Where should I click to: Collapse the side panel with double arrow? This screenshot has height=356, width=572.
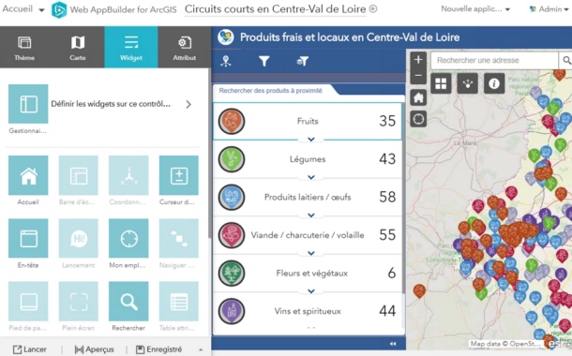pyautogui.click(x=393, y=344)
